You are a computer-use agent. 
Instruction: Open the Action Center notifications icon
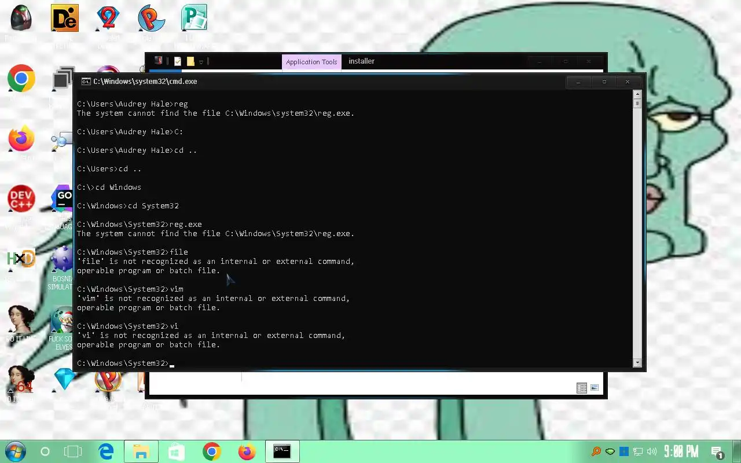(x=717, y=452)
